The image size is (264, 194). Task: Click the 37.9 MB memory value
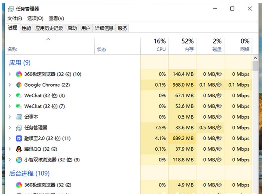click(x=184, y=149)
